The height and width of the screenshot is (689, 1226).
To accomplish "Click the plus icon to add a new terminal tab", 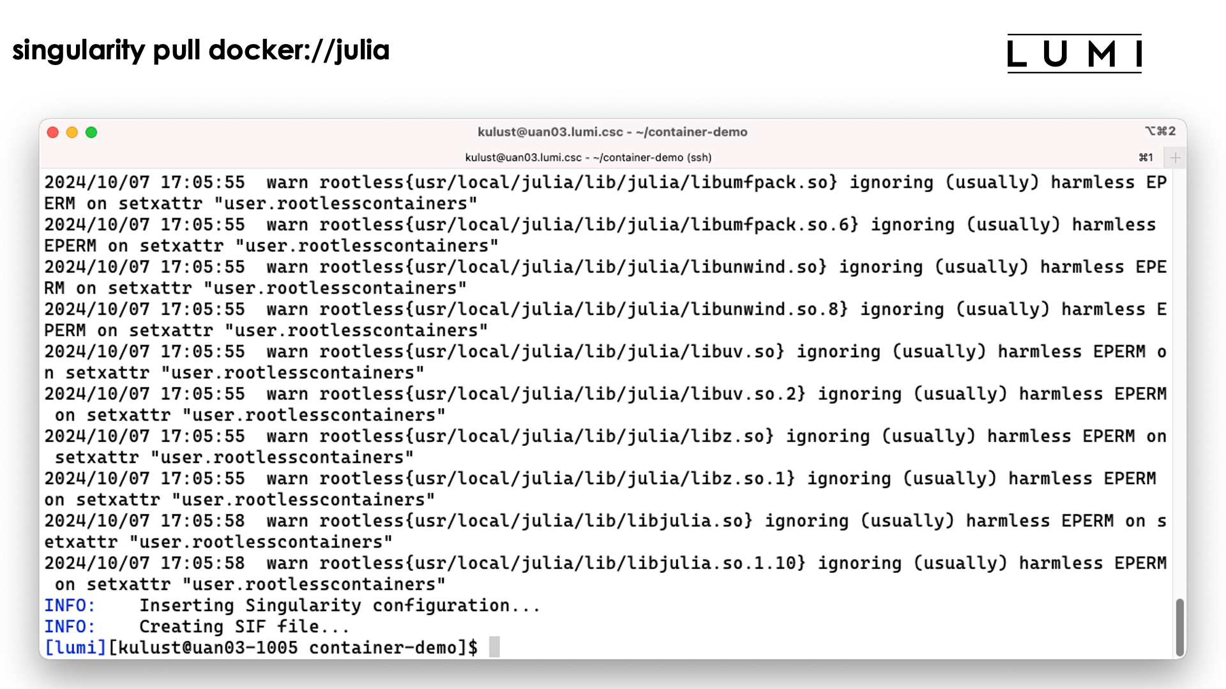I will pos(1175,158).
